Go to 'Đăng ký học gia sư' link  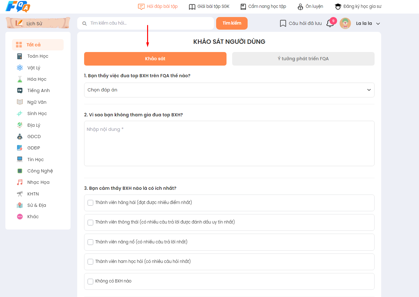[x=358, y=7]
